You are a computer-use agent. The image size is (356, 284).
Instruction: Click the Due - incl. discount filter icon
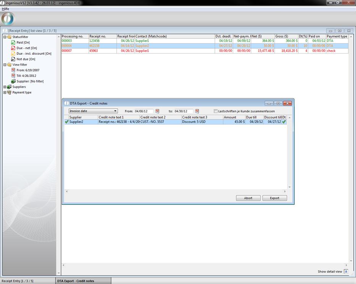13,54
